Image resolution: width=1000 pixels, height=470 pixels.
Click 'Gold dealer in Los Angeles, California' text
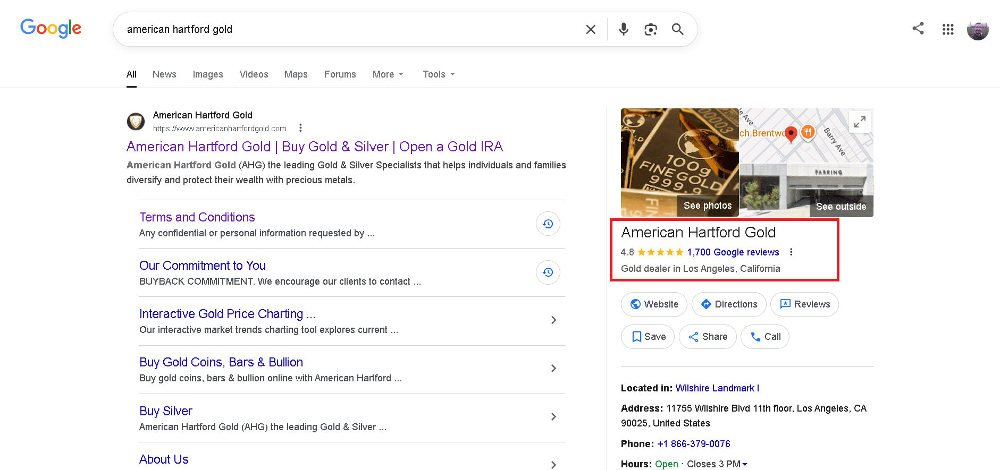tap(701, 269)
